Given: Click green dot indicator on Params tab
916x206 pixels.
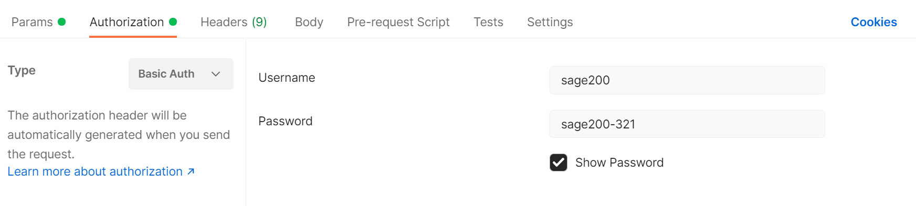Looking at the screenshot, I should tap(61, 21).
